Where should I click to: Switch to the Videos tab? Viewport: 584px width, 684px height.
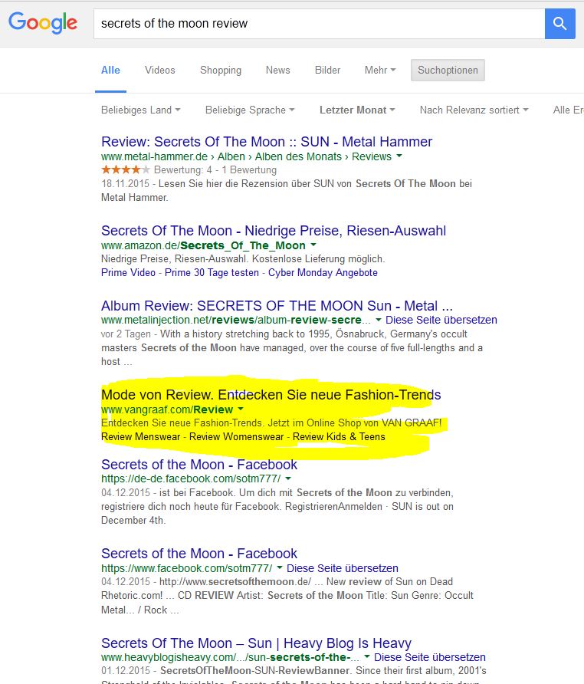[159, 71]
